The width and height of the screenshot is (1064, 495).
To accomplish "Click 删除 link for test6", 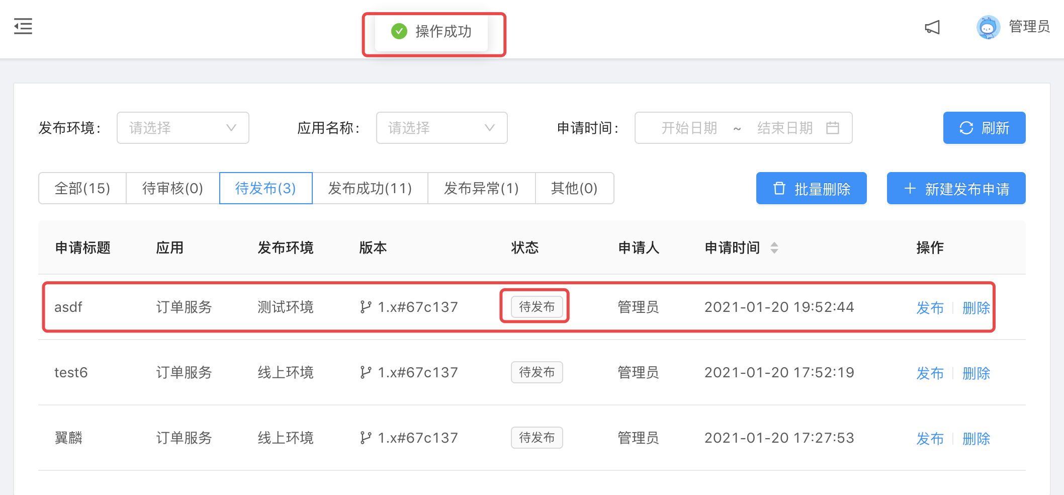I will (976, 373).
